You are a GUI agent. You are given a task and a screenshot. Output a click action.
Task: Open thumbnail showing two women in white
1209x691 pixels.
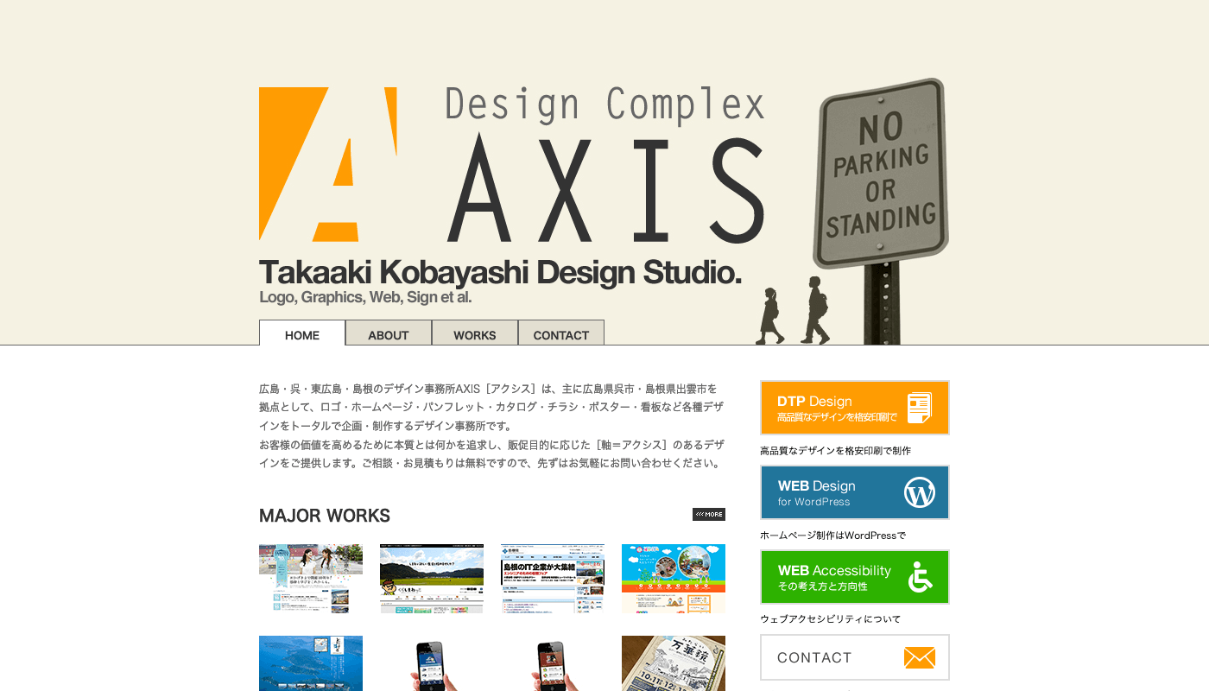coord(311,578)
